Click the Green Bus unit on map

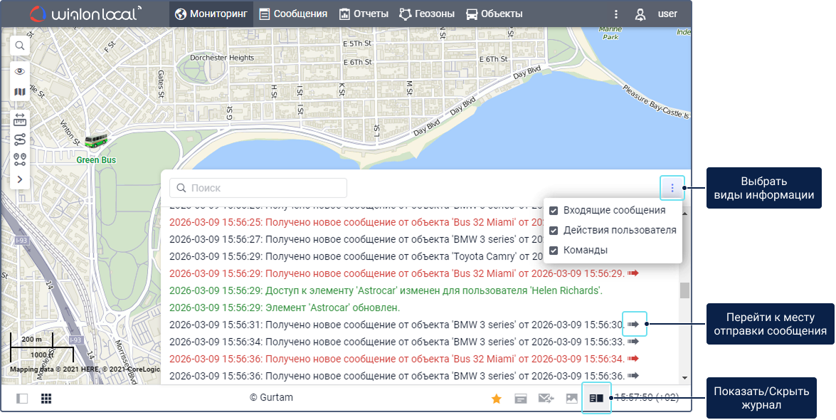[x=96, y=142]
